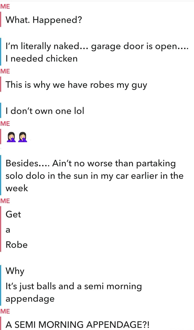
Task: Tap the 'Why' message
Action: click(x=15, y=271)
